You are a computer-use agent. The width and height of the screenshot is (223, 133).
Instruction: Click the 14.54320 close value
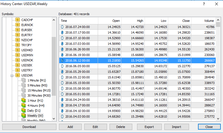(x=184, y=38)
